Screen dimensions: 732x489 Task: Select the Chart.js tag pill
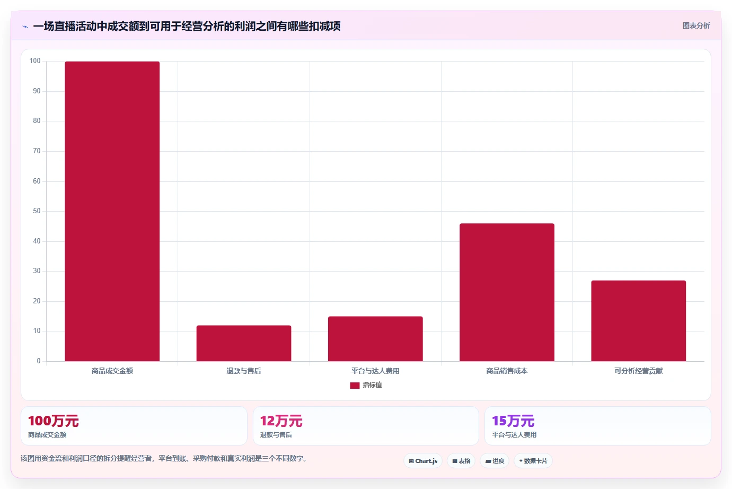[423, 461]
